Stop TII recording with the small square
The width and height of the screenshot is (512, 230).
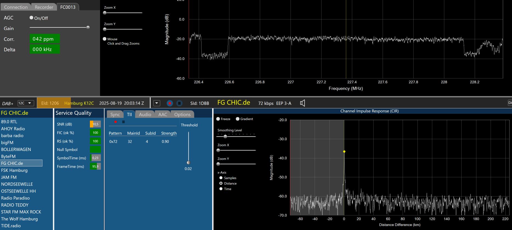click(123, 122)
